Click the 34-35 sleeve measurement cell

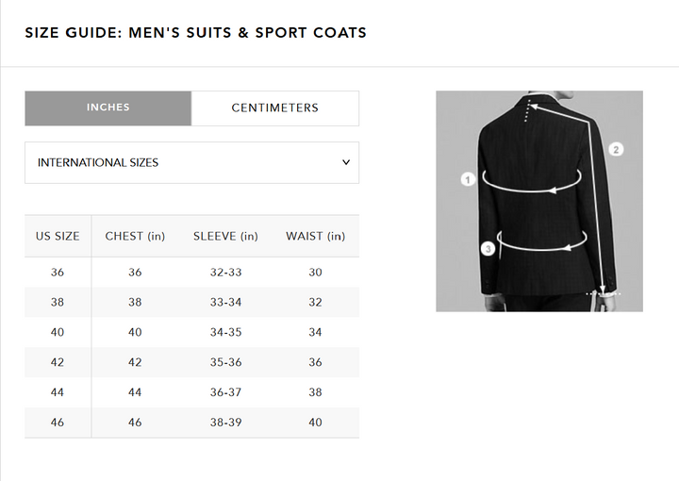(x=225, y=333)
